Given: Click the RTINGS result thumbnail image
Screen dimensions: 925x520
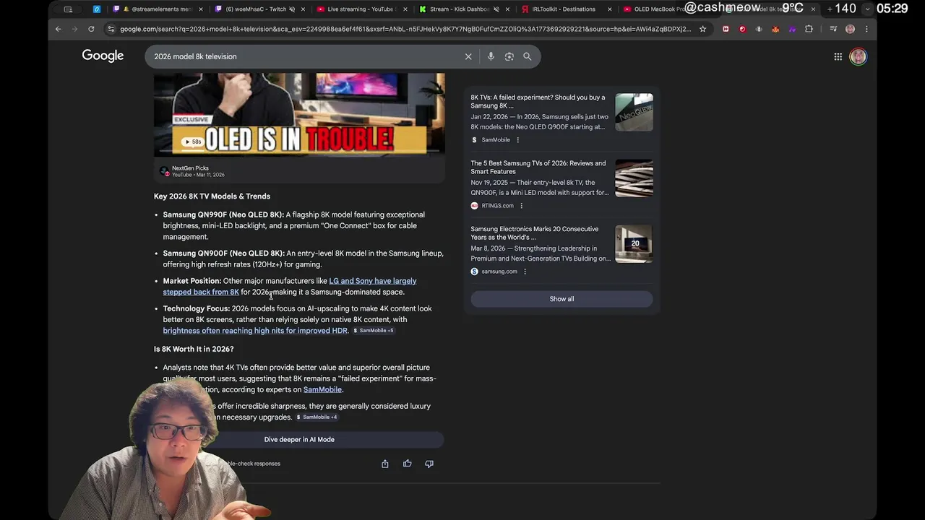Looking at the screenshot, I should tap(634, 178).
